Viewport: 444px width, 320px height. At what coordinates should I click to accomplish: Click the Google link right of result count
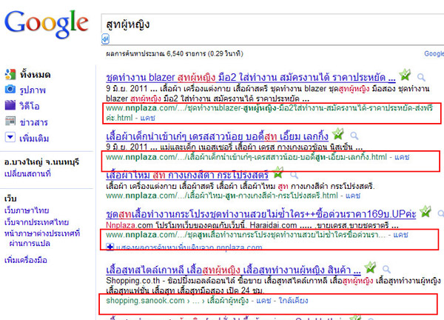pos(434,53)
